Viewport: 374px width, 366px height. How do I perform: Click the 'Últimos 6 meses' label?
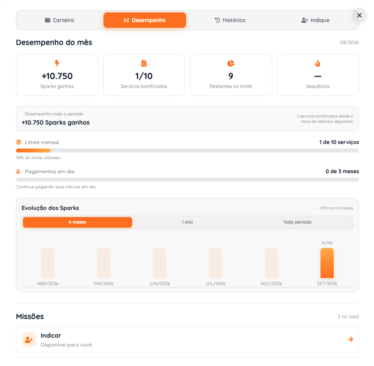(x=336, y=208)
